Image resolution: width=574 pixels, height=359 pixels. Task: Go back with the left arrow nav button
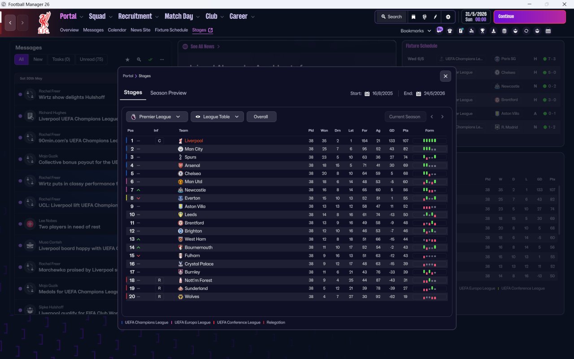[11, 22]
